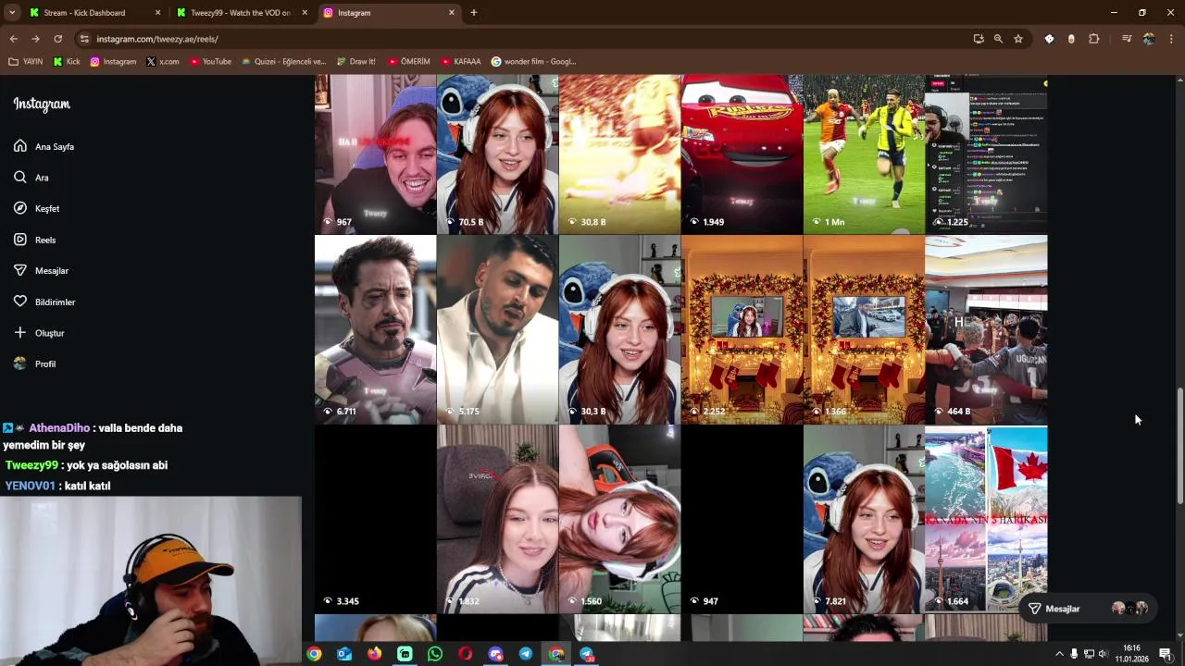Launch Firefox from the taskbar
1185x666 pixels.
click(374, 654)
